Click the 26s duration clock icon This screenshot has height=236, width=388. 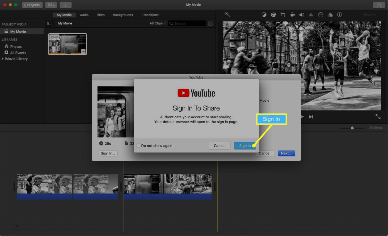pyautogui.click(x=101, y=143)
